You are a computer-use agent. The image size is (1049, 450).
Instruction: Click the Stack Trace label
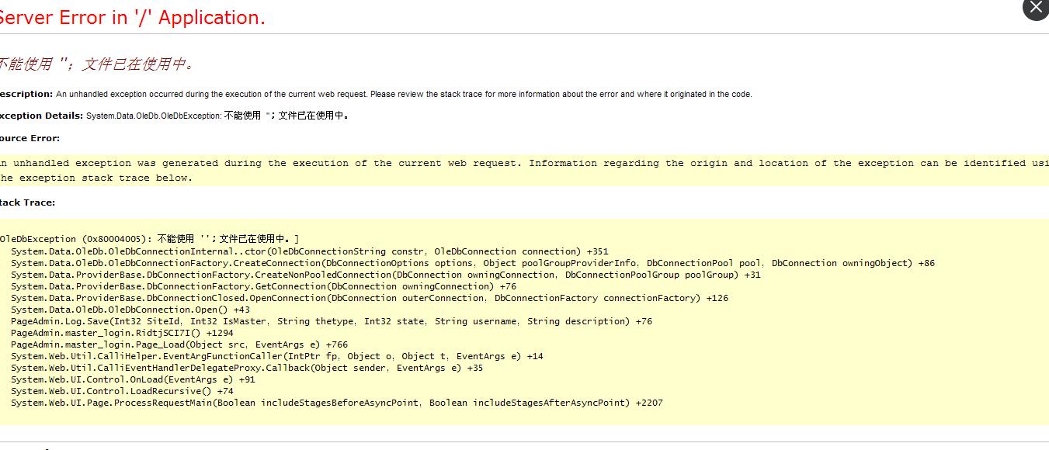[x=27, y=202]
